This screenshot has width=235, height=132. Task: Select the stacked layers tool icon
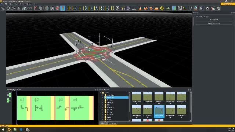coord(196,8)
